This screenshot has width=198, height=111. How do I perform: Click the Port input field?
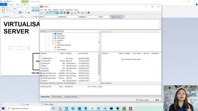click(x=106, y=17)
